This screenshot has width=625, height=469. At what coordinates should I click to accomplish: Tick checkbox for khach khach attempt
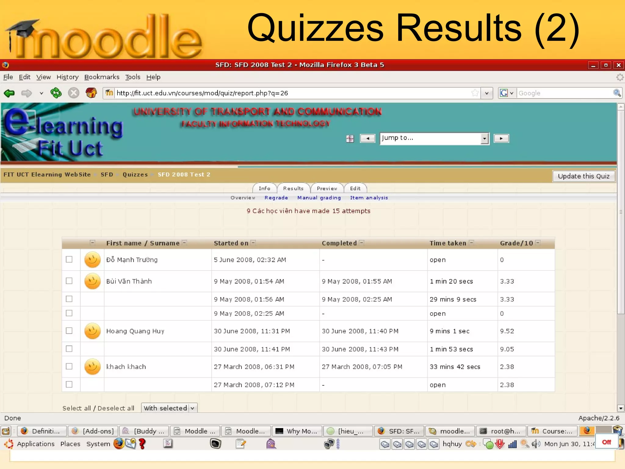click(69, 366)
